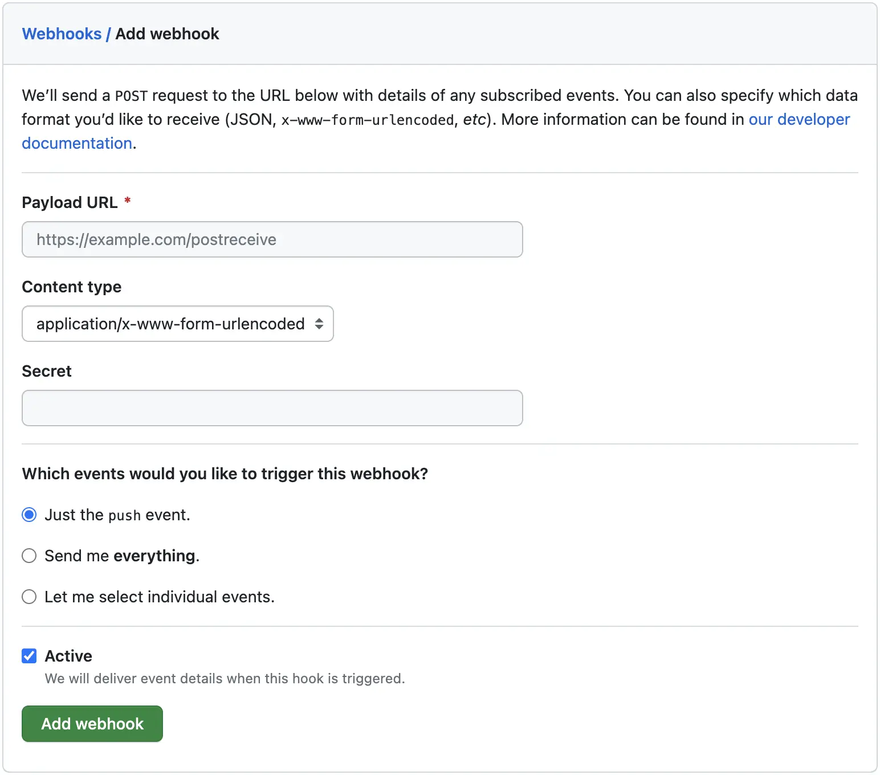Click the Secret field label
The width and height of the screenshot is (880, 775).
click(47, 372)
